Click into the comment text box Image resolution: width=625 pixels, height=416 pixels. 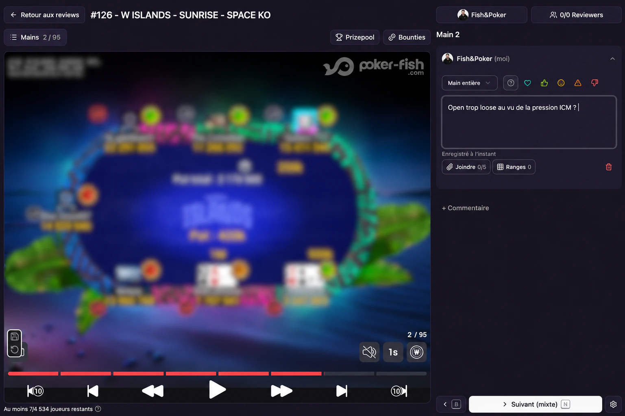529,122
